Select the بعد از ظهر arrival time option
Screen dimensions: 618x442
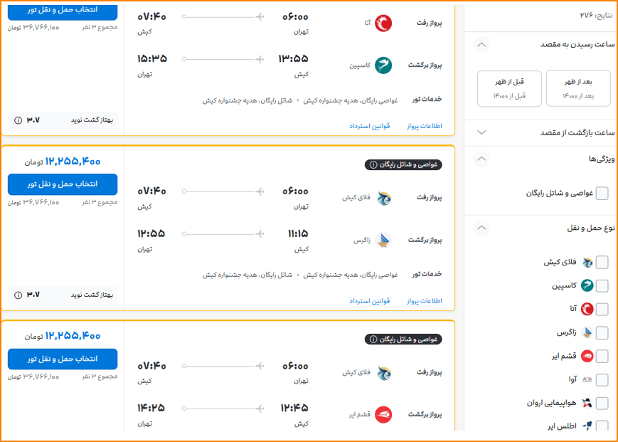(x=578, y=88)
